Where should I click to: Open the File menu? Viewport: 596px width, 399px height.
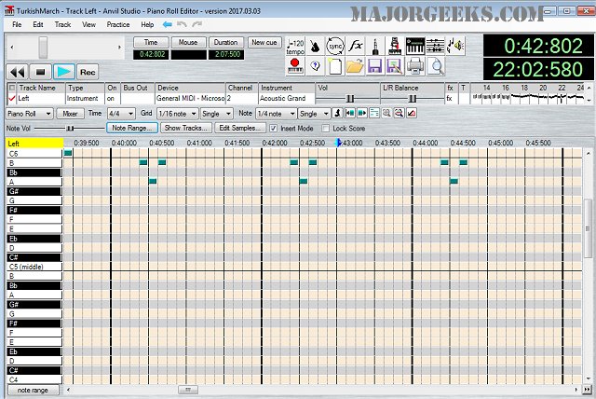click(x=17, y=25)
